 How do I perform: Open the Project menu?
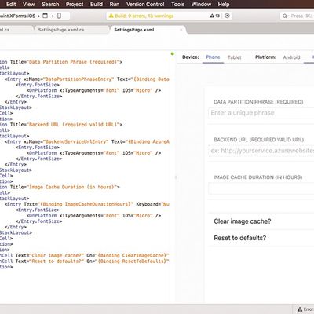(x=75, y=4)
